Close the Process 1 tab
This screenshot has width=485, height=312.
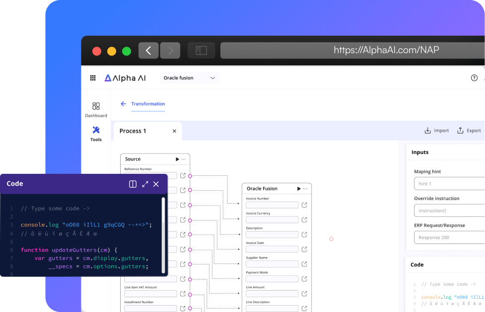(174, 131)
